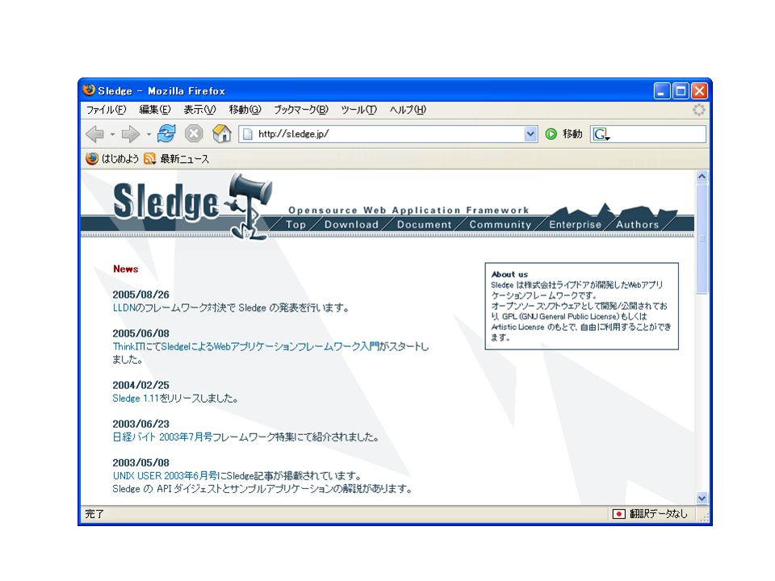Open the 日経バイト 2003年7月号 link

click(x=162, y=437)
